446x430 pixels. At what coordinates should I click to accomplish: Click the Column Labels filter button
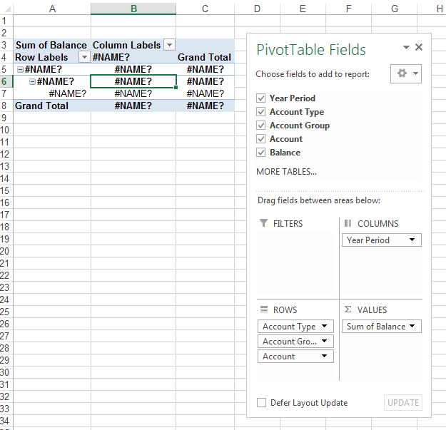[169, 45]
